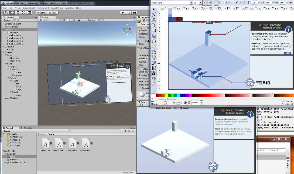Pick the Text tool in Inkscape
This screenshot has width=294, height=174.
[154, 73]
